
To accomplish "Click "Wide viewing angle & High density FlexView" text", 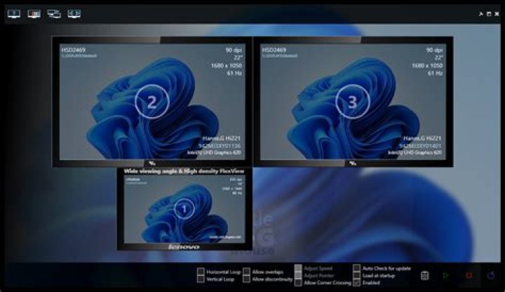I will [184, 171].
